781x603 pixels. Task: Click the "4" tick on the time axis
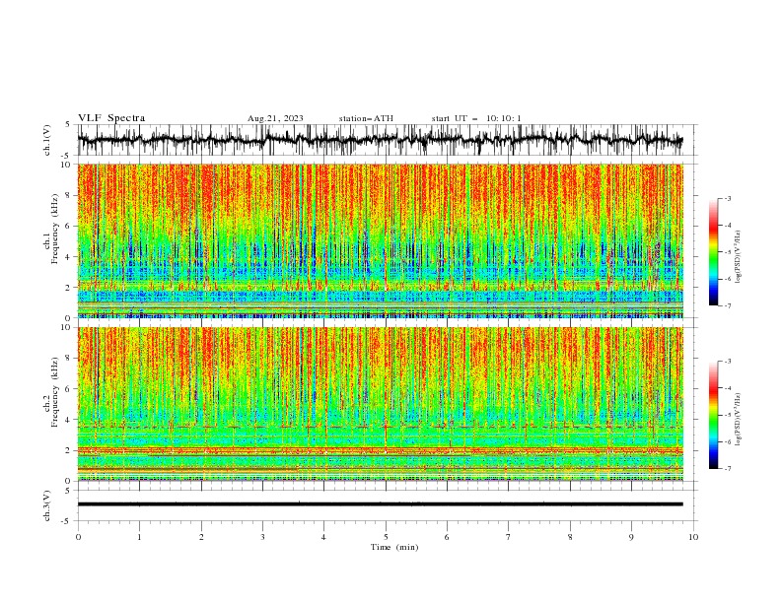click(323, 537)
